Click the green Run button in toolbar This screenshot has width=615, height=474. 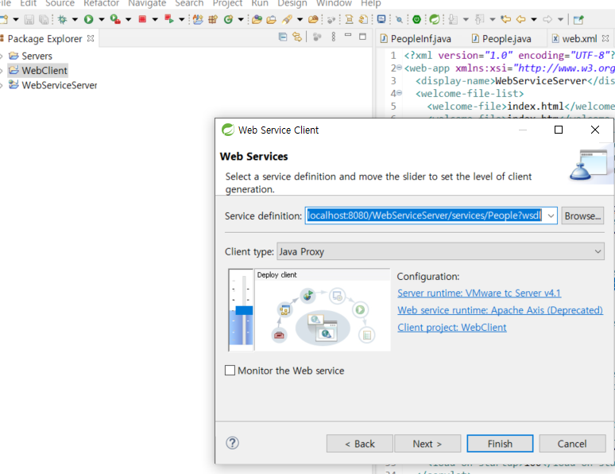89,19
